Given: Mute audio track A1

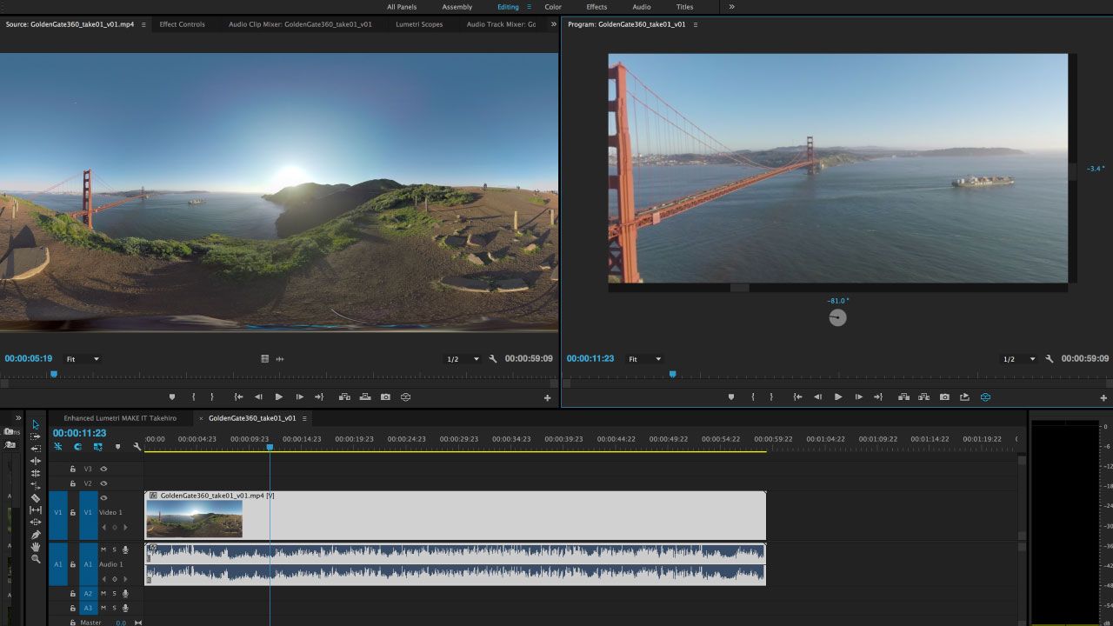Looking at the screenshot, I should point(103,549).
